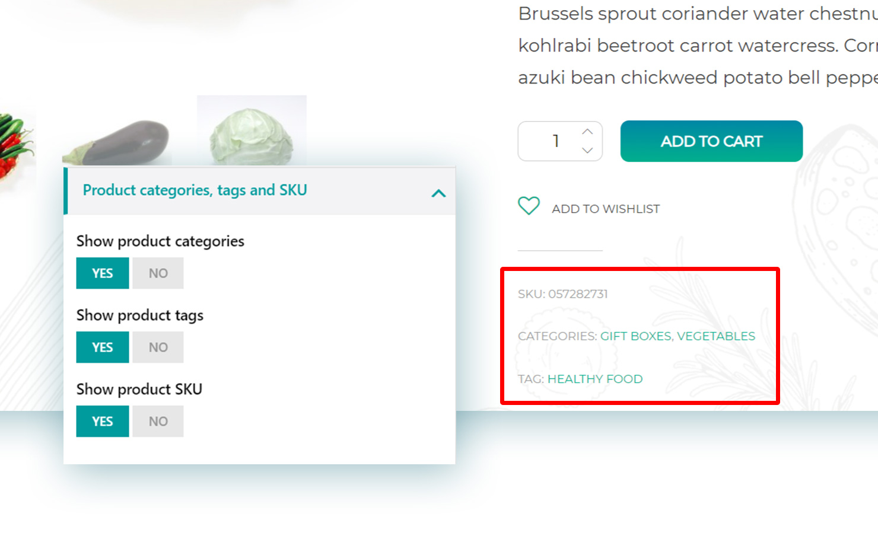The image size is (878, 539).
Task: Click the Product categories, tags and SKU header
Action: click(x=260, y=191)
